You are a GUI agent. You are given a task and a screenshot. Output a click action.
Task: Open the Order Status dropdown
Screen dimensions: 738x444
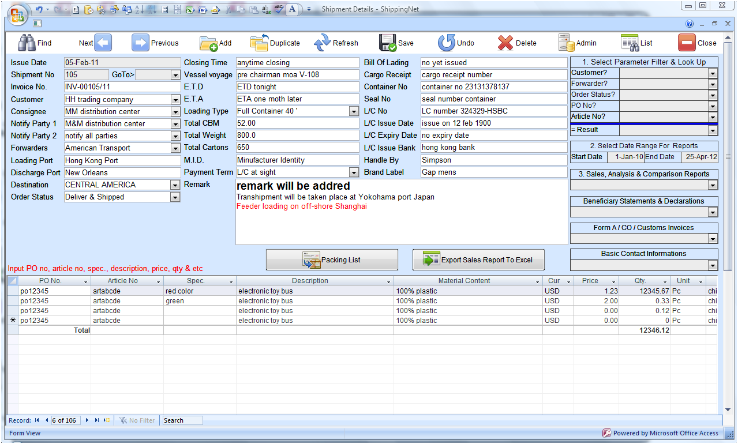click(175, 197)
